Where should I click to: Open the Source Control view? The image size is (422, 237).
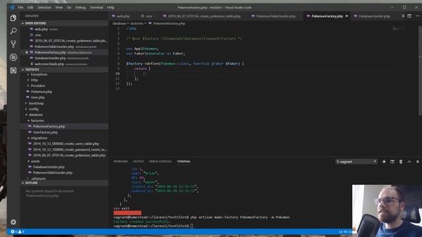[13, 44]
